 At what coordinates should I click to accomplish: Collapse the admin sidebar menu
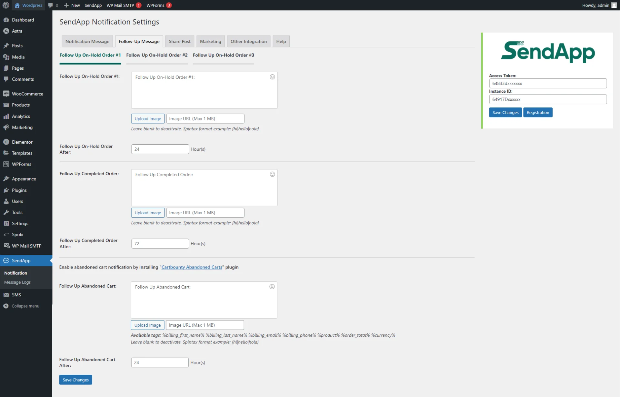[25, 306]
